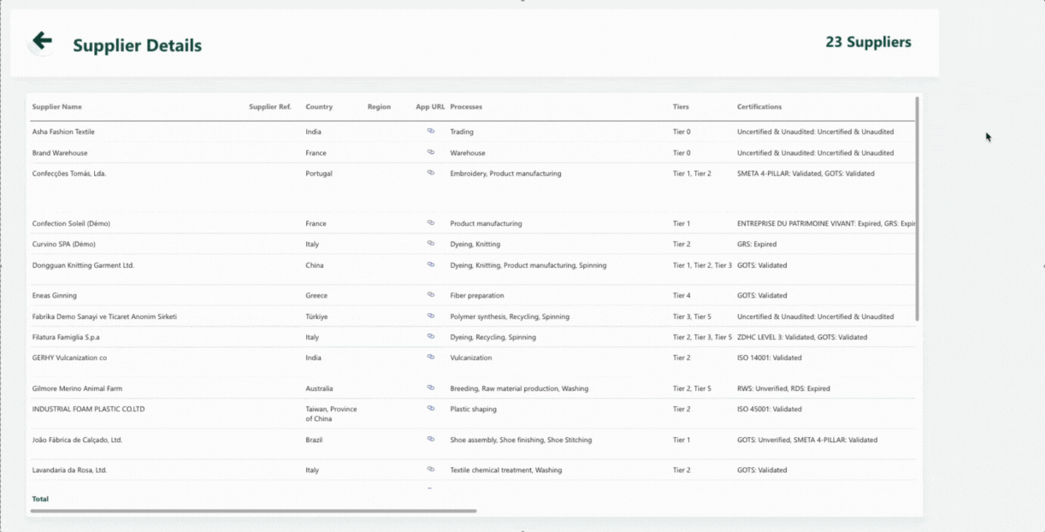Click link icon in Confecções Tomás row

(x=431, y=173)
